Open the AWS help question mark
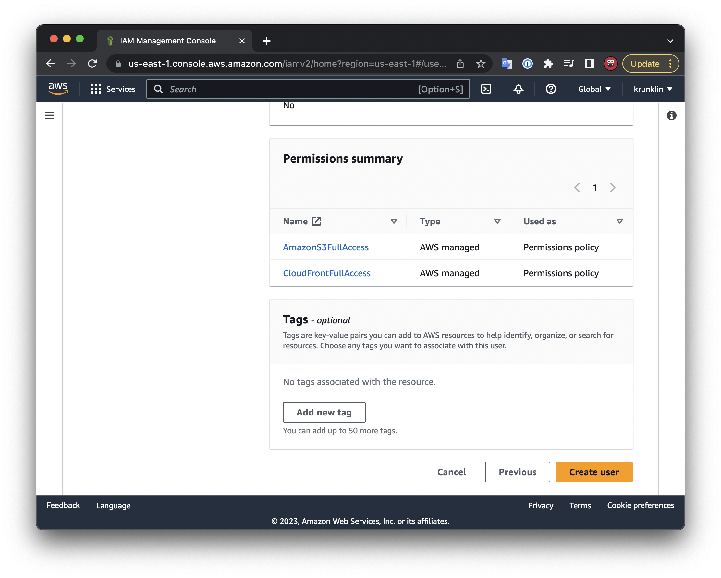The width and height of the screenshot is (721, 578). (x=550, y=89)
